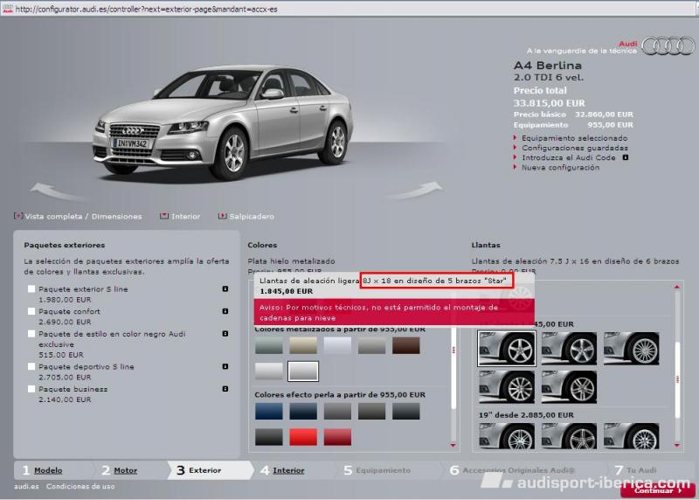
Task: Open info icon for Paquete exterior S line
Action: coord(225,288)
